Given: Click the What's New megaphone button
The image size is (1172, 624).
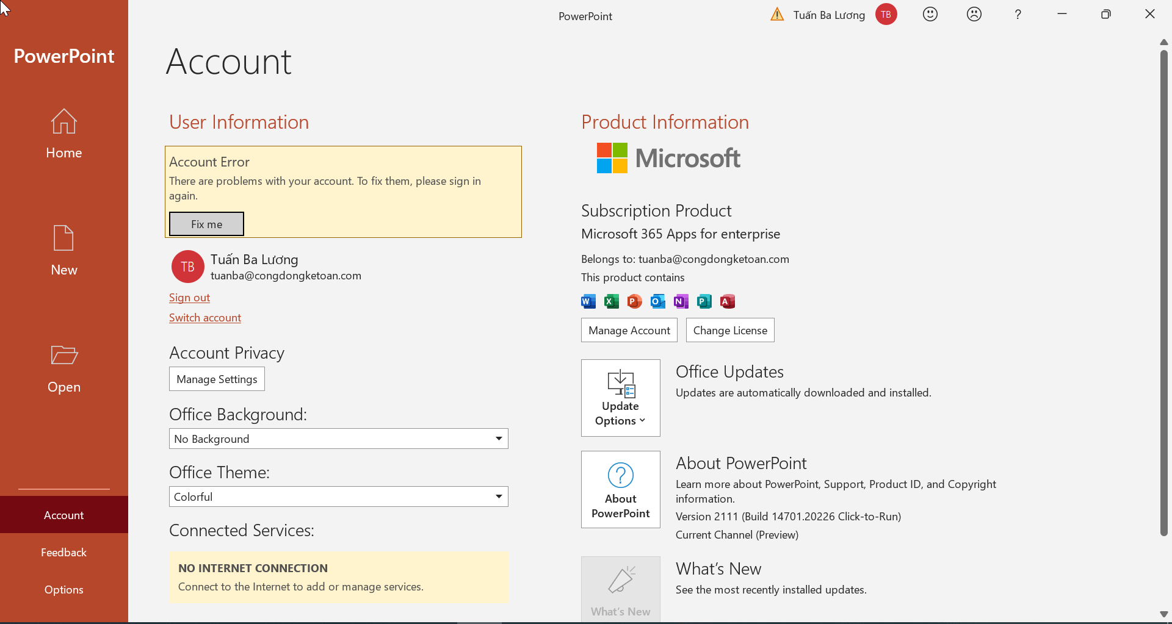Looking at the screenshot, I should [621, 589].
